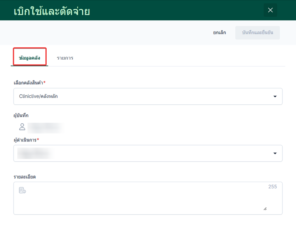Click the เบิกใช้และตัดจ่าย dialog title
This screenshot has width=296, height=241.
click(x=52, y=12)
